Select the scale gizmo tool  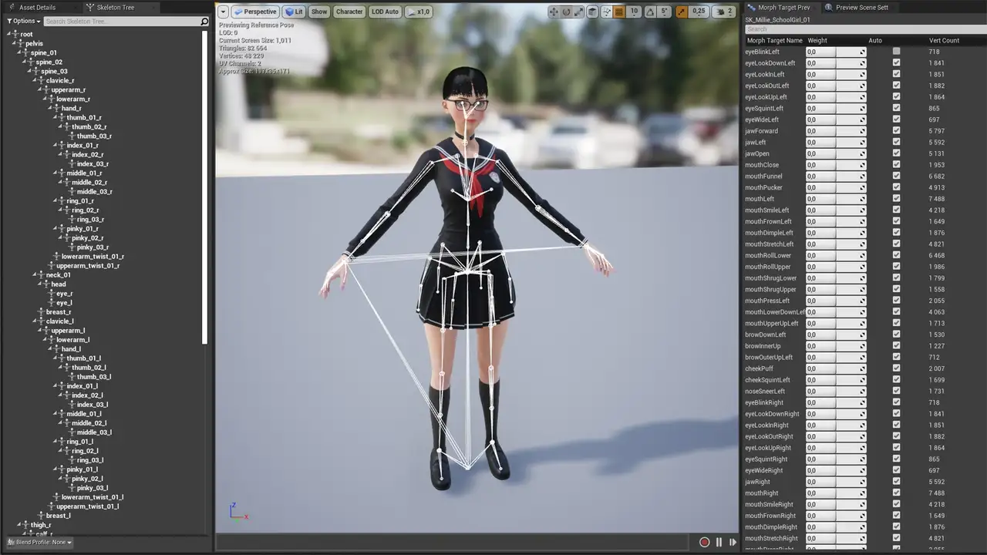(x=579, y=12)
